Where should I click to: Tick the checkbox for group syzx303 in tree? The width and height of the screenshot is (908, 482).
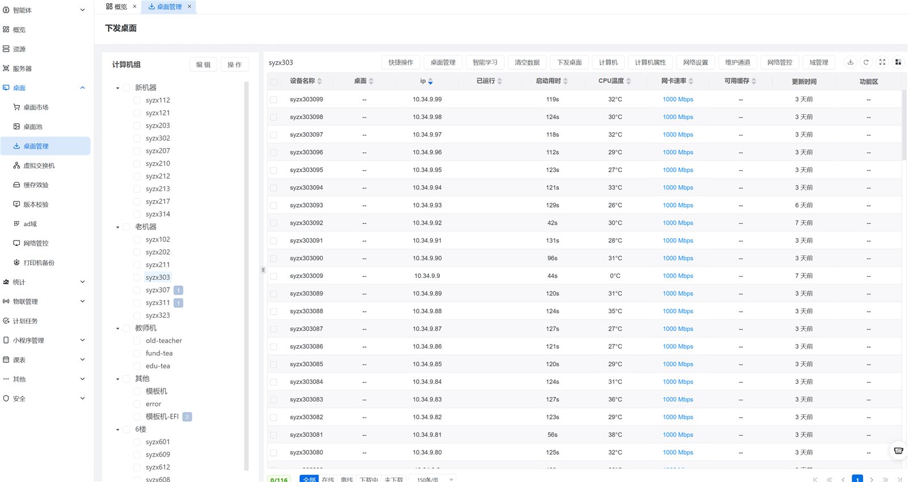pos(137,277)
